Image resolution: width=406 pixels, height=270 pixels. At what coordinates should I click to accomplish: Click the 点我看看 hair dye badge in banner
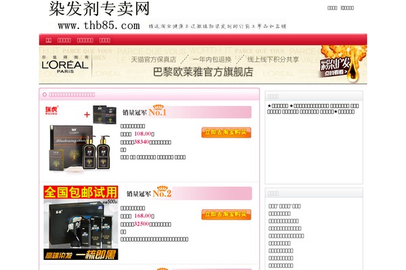pyautogui.click(x=336, y=67)
